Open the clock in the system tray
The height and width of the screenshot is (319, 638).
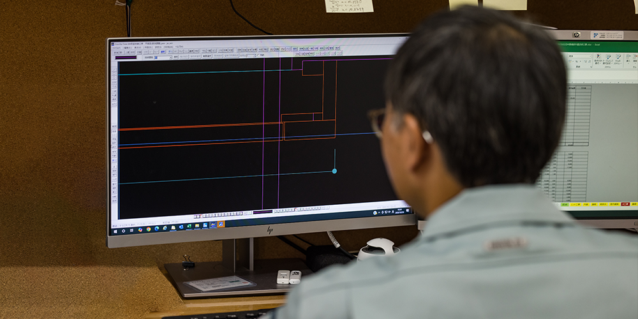(399, 211)
